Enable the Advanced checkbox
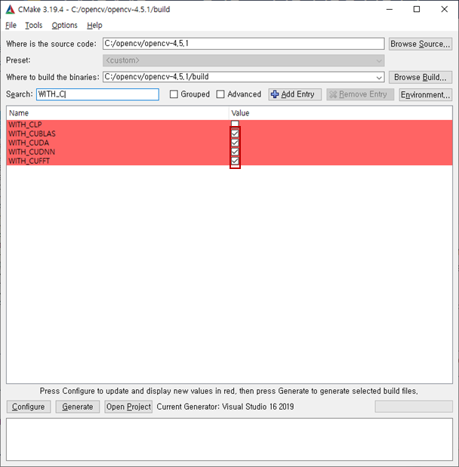 click(220, 94)
